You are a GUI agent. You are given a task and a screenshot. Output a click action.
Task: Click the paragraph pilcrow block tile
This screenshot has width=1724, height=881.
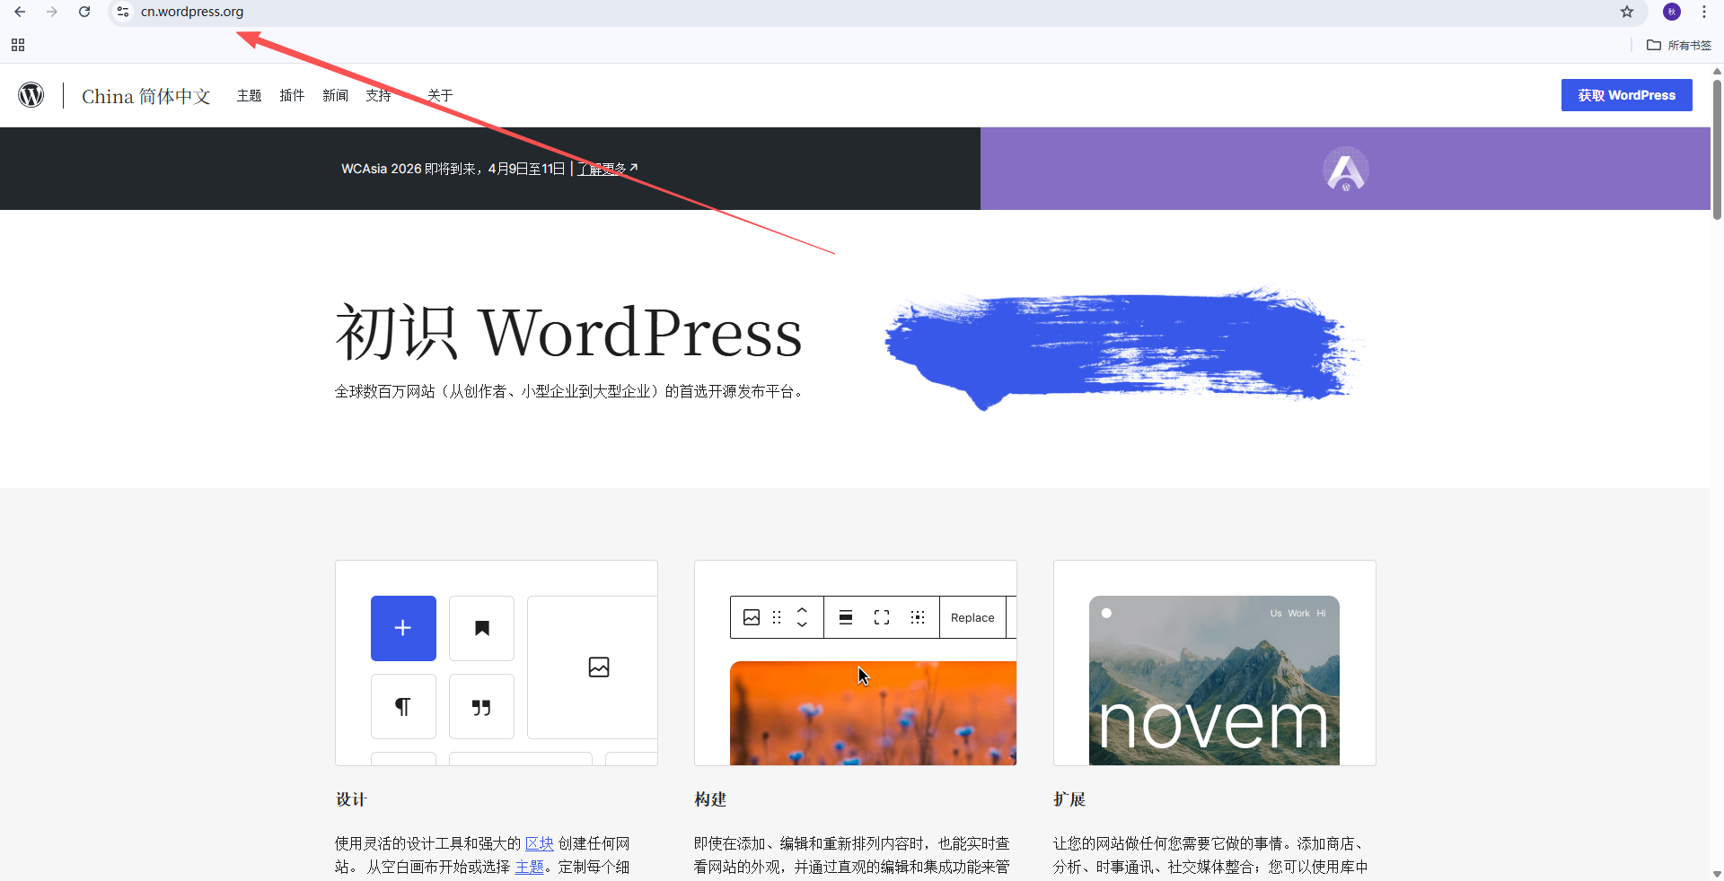403,707
